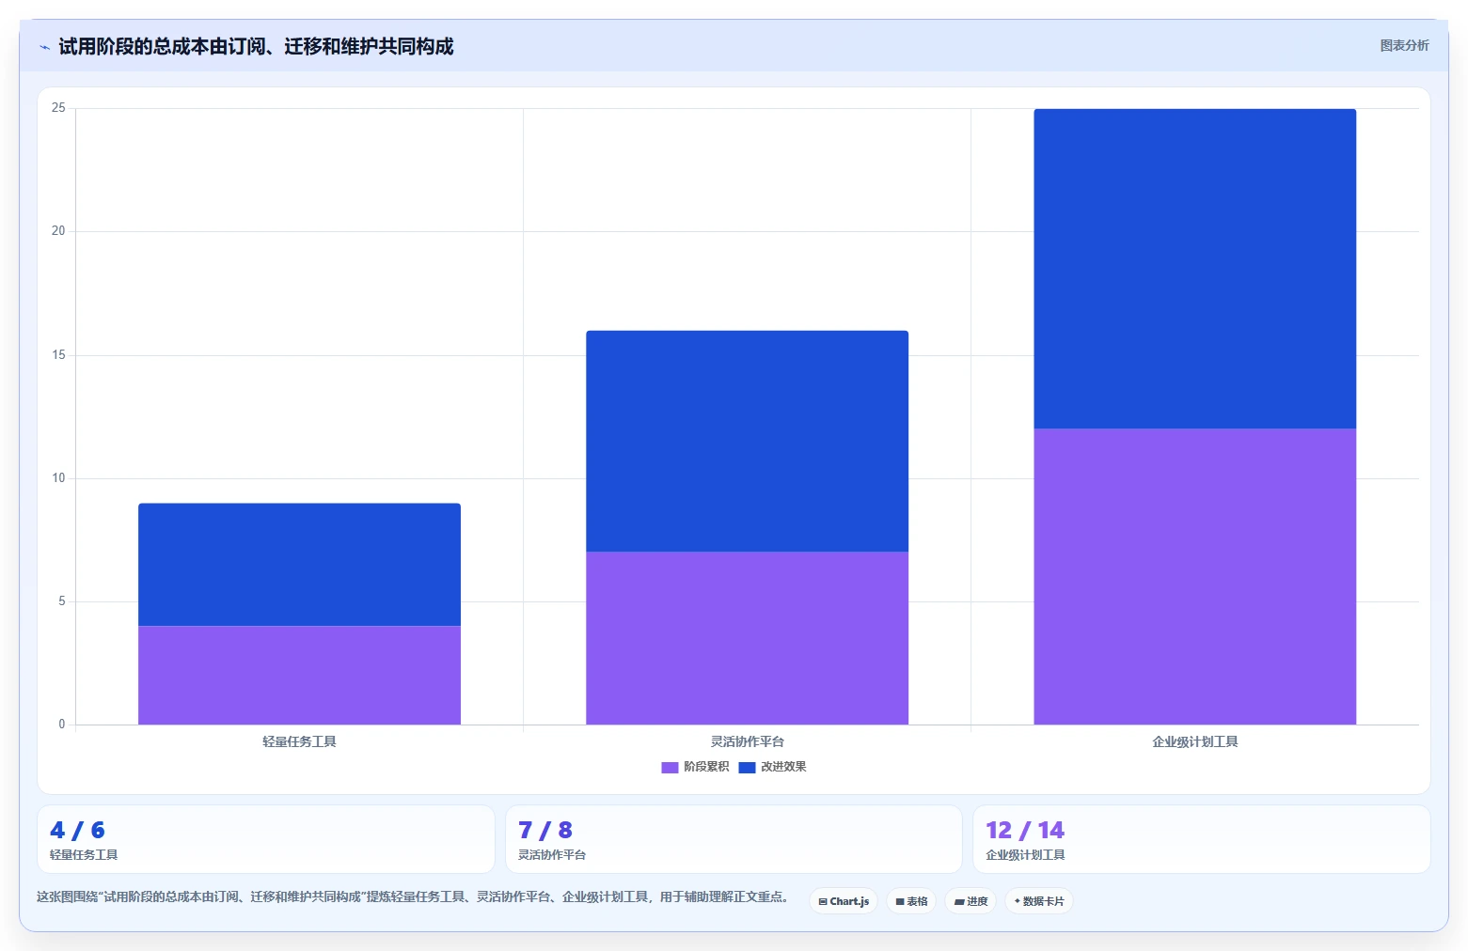Viewport: 1468px width, 951px height.
Task: Click the blue 改进效果 legend swatch
Action: coord(747,768)
